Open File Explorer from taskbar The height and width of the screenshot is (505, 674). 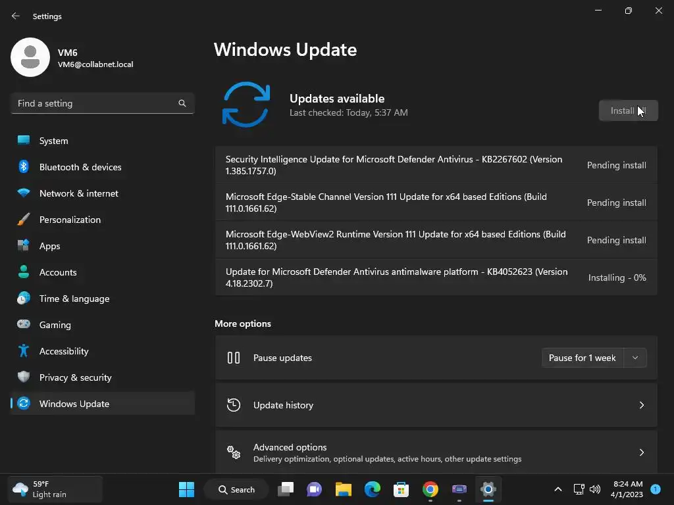(344, 489)
